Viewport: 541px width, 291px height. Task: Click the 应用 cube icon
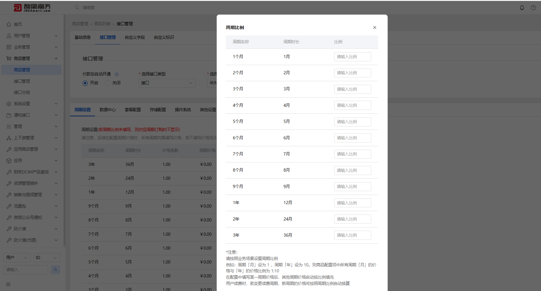9,161
